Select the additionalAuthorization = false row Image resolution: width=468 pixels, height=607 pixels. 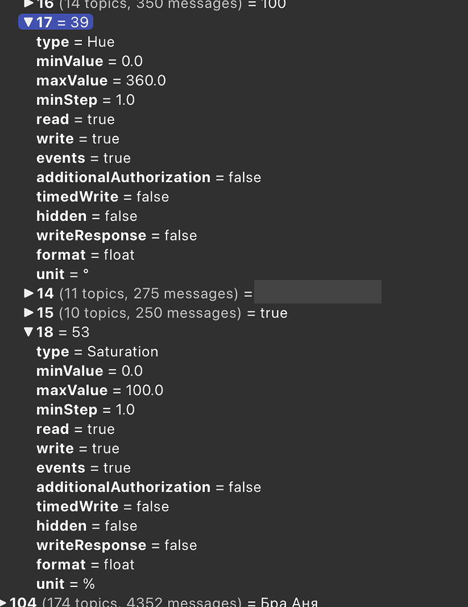tap(149, 177)
